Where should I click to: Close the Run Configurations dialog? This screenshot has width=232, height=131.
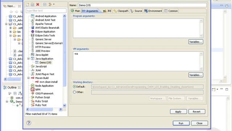point(199,123)
